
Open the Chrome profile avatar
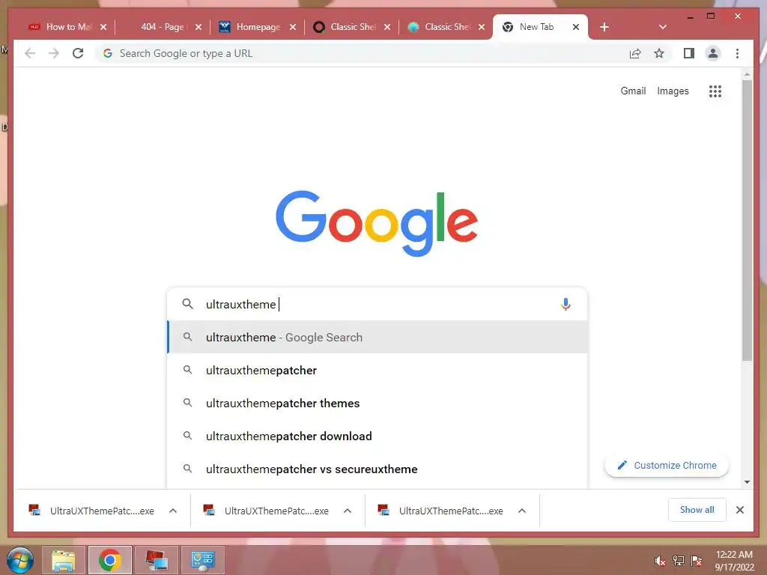tap(713, 53)
